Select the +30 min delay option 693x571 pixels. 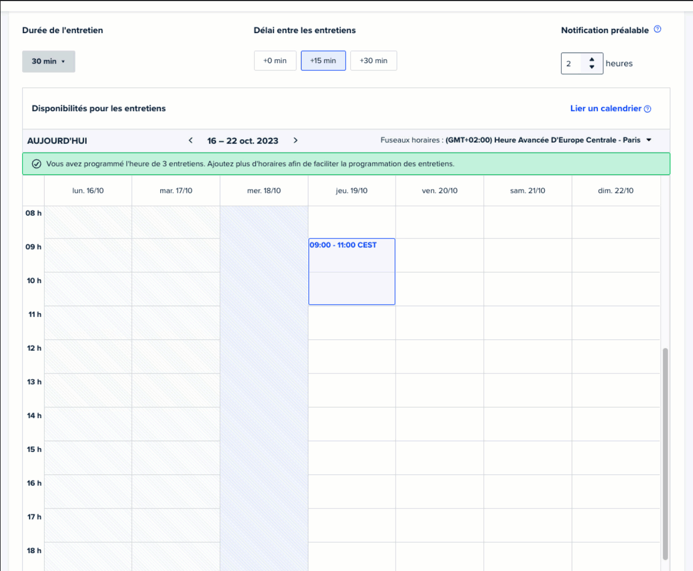tap(374, 61)
